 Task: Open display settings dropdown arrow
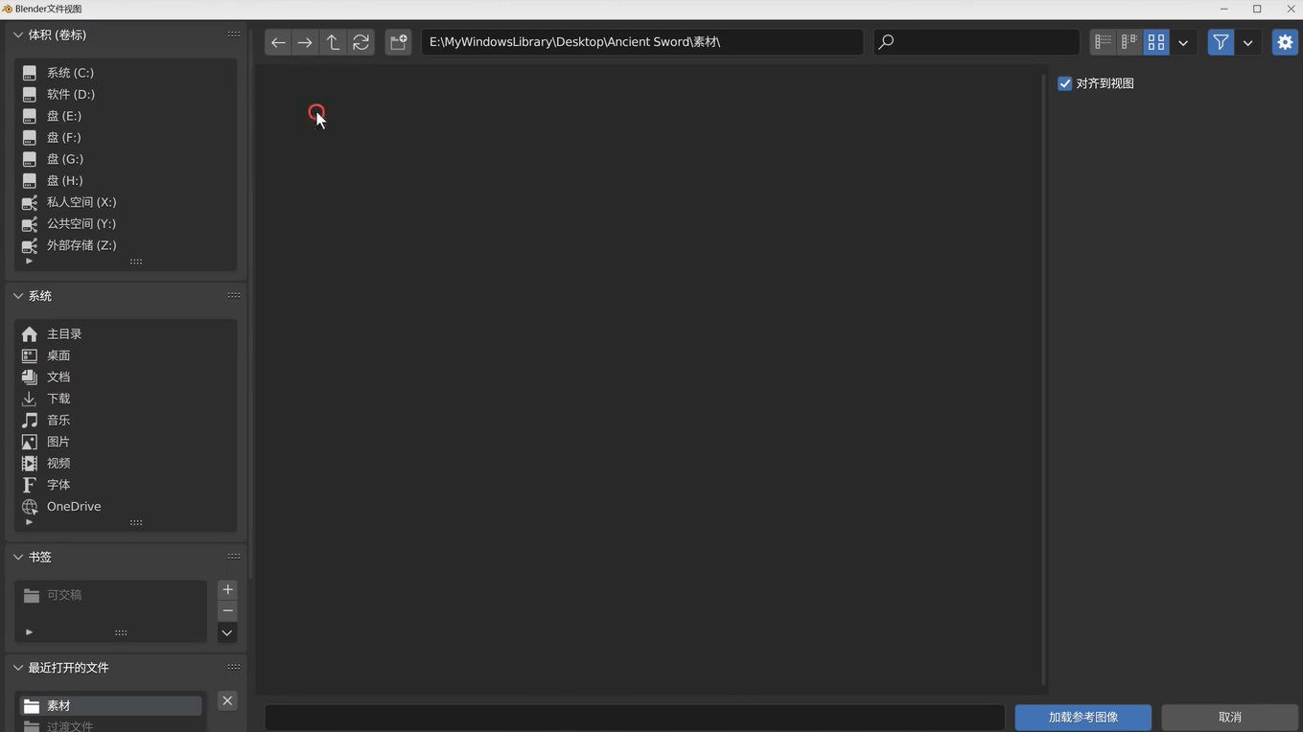click(1183, 42)
